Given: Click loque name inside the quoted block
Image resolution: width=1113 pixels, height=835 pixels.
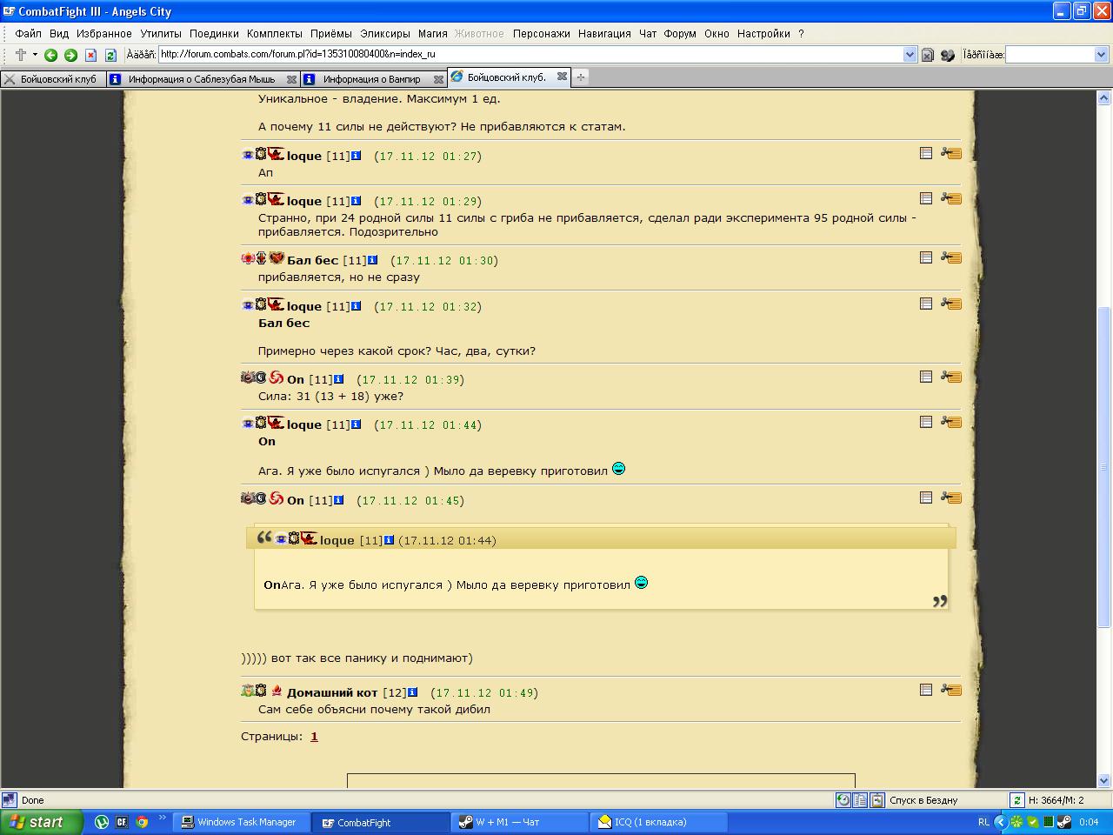Looking at the screenshot, I should tap(337, 540).
